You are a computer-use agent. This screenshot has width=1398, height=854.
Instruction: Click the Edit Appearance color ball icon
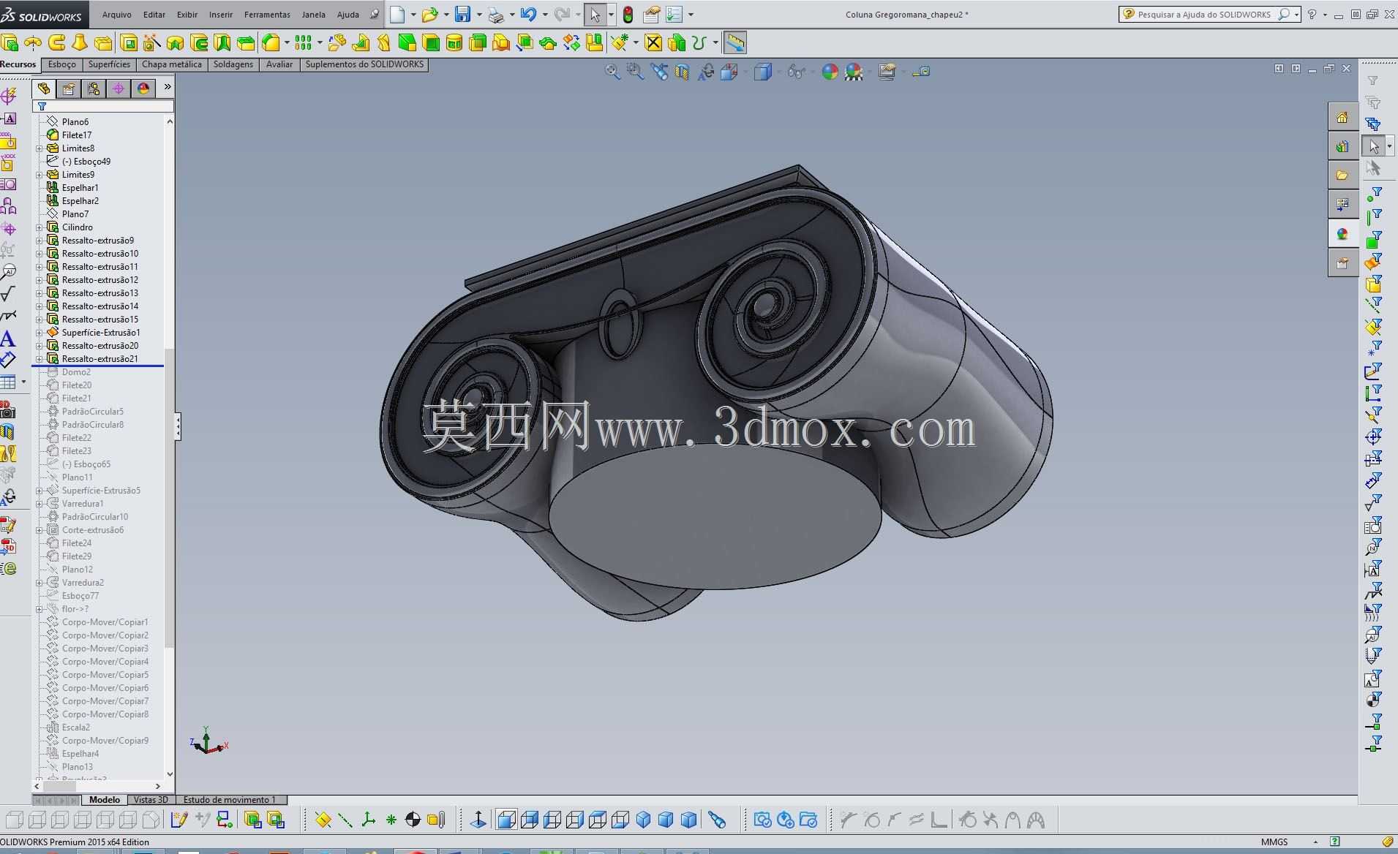coord(830,72)
